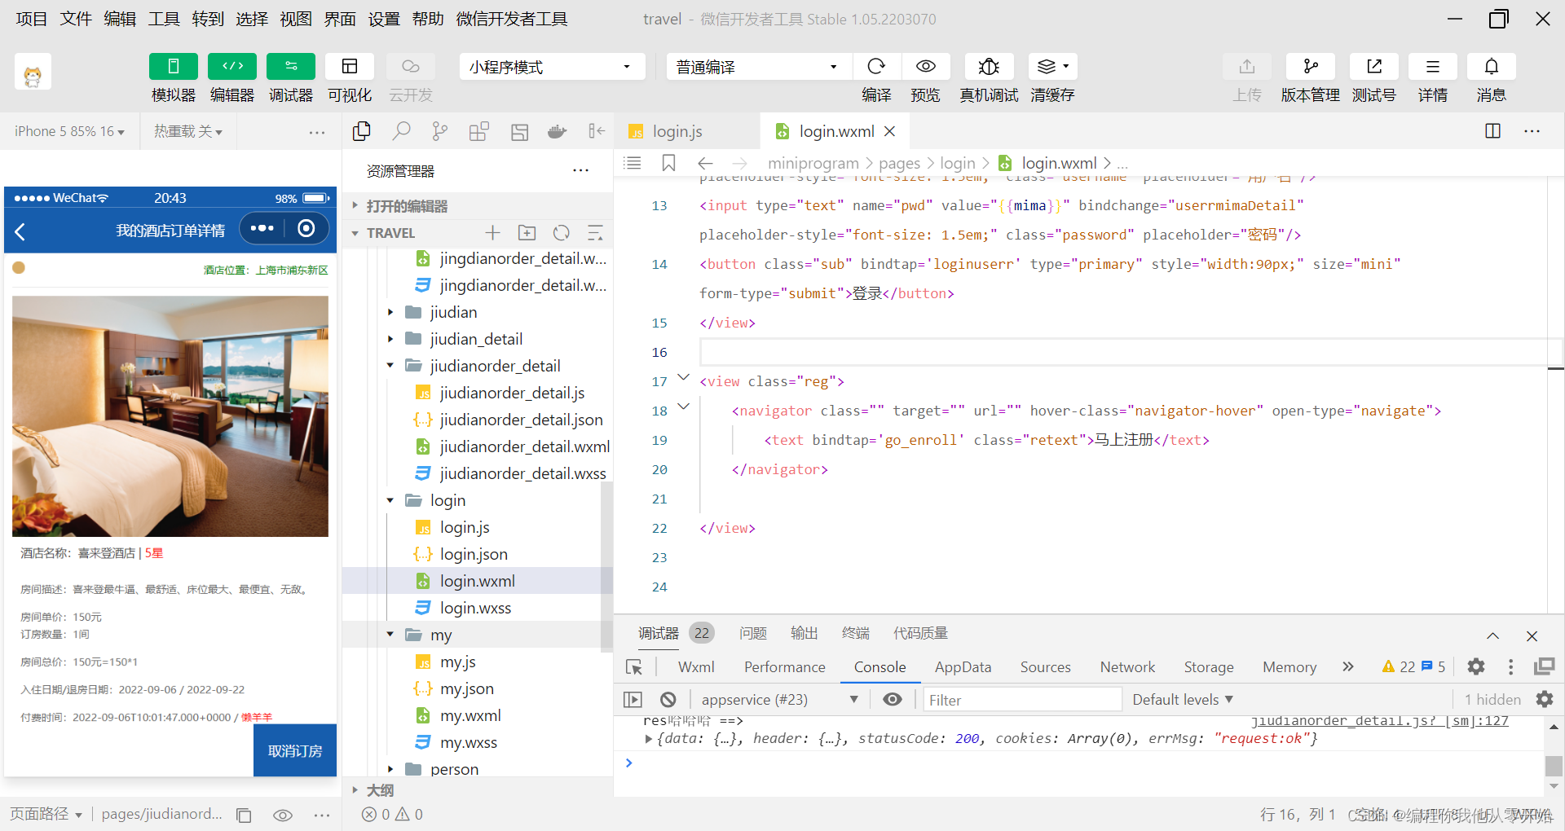Collapse all folders in TRAVEL explorer
Image resolution: width=1565 pixels, height=831 pixels.
pyautogui.click(x=595, y=233)
